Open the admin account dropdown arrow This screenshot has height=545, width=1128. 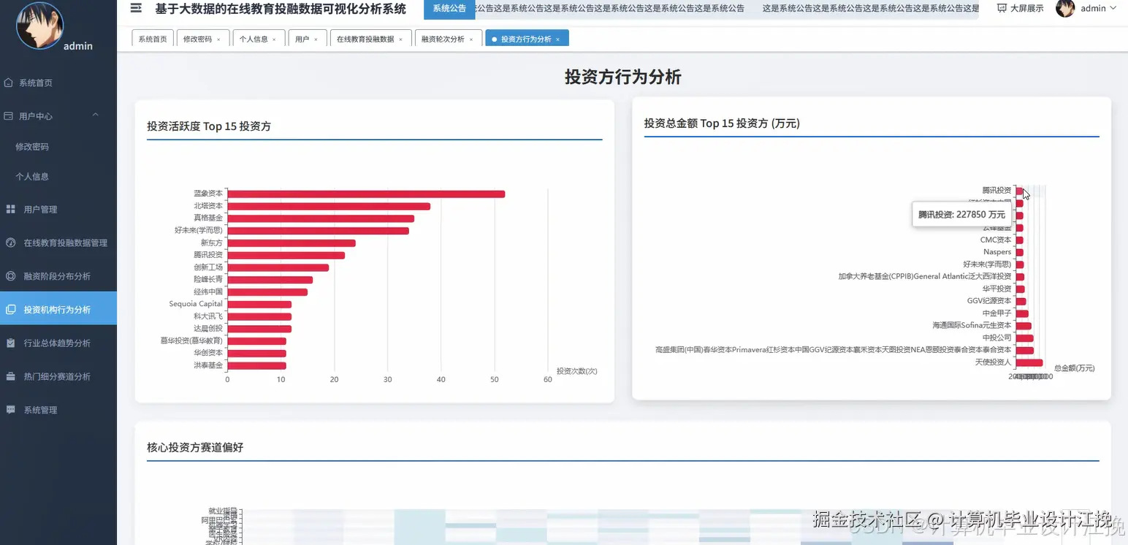(x=1113, y=8)
